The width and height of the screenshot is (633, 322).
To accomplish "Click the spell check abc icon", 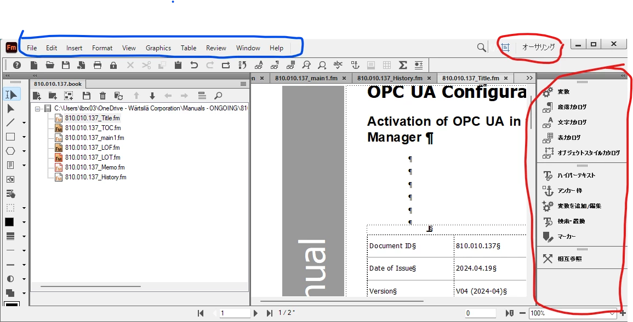I will pyautogui.click(x=338, y=65).
